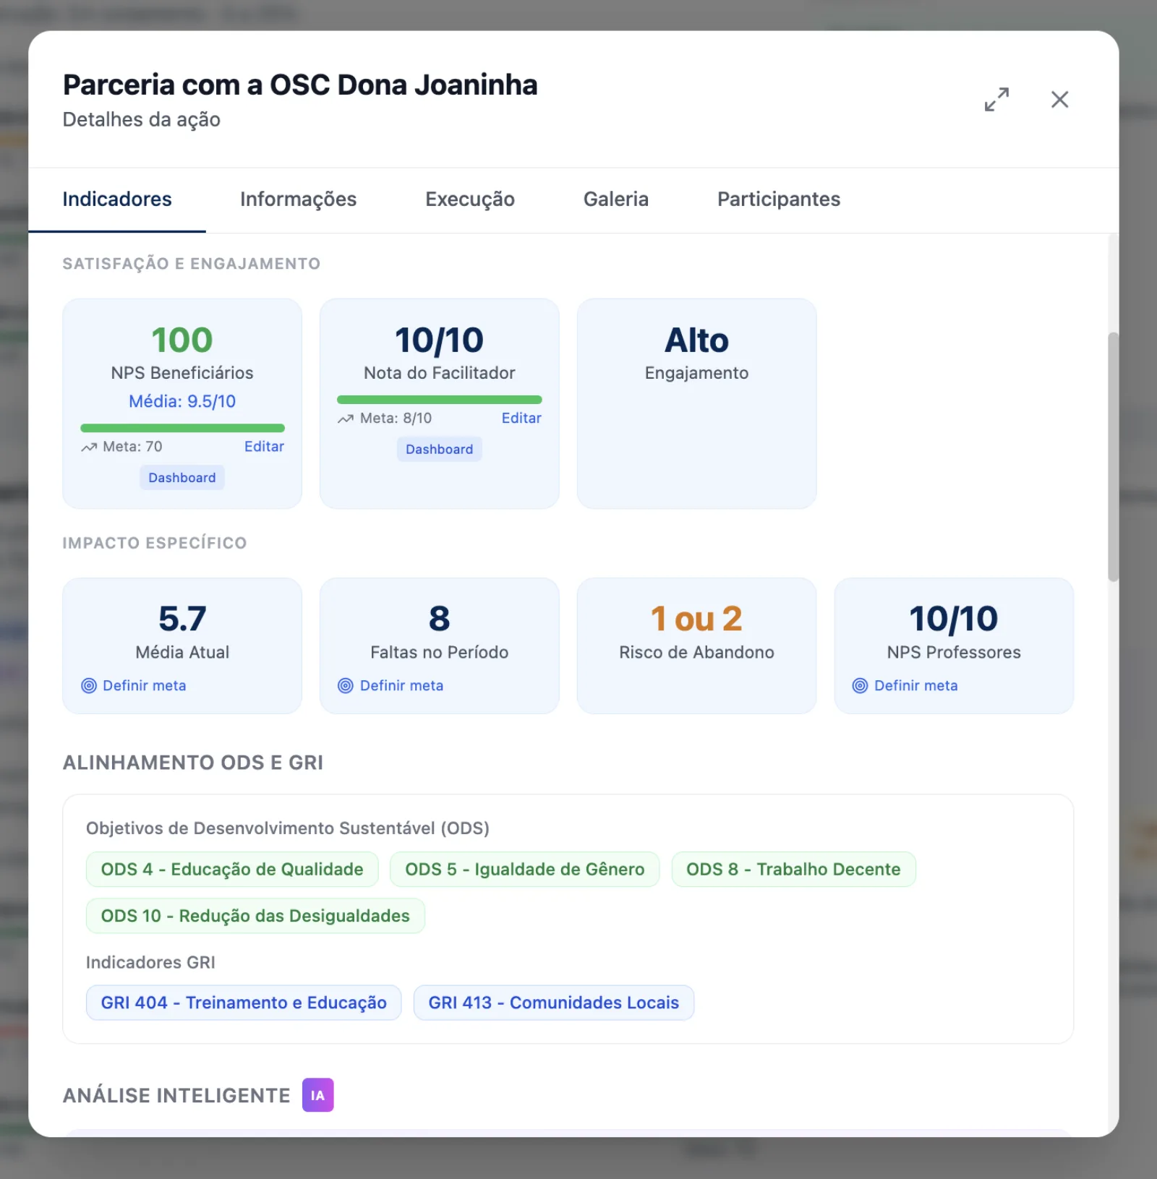Click the 'ALINHAMENTO ODS E GRI' heading
Image resolution: width=1157 pixels, height=1179 pixels.
tap(193, 763)
